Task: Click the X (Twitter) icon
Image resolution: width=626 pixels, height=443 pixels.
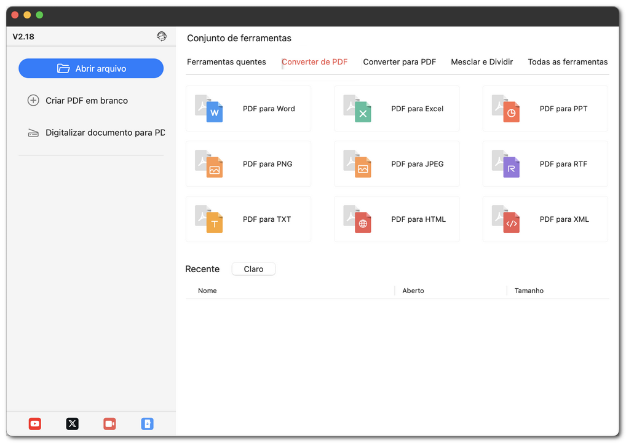Action: [x=73, y=423]
